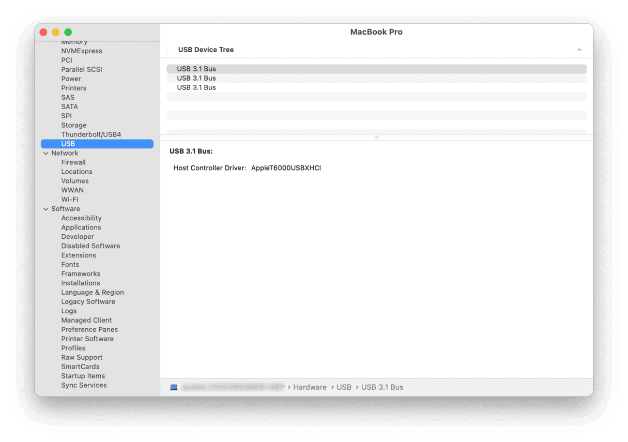The width and height of the screenshot is (628, 442).
Task: Select Printers in the hardware list
Action: (73, 88)
